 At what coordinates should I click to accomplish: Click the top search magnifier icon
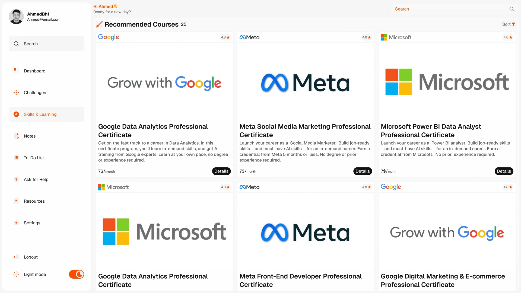[512, 9]
